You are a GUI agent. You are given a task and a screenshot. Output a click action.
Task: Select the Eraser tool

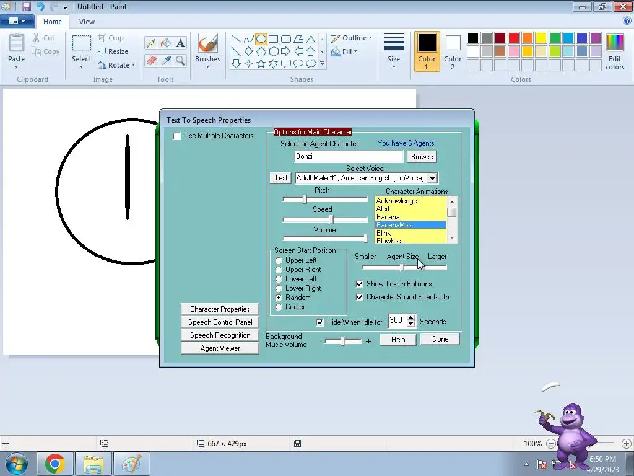(x=151, y=61)
